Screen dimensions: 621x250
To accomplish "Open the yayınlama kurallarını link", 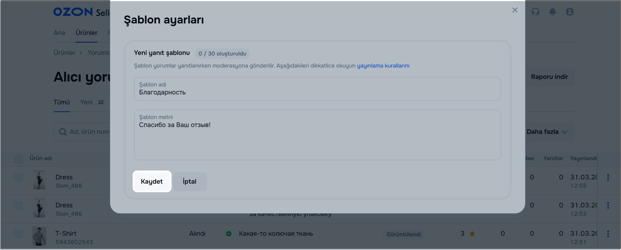I will tap(383, 66).
